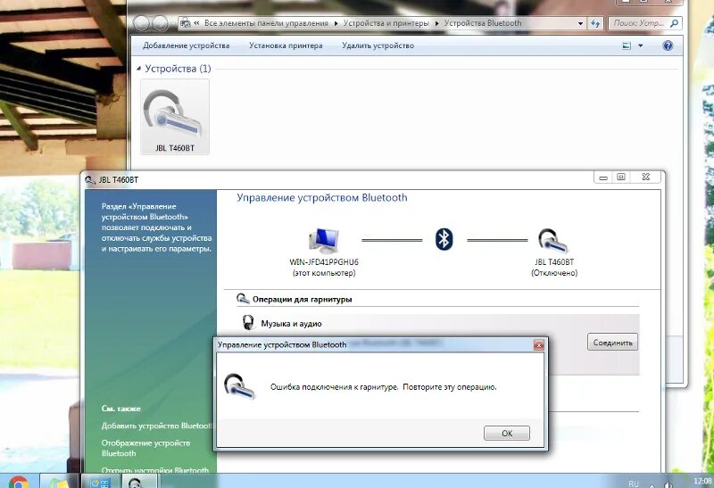
Task: Click the address bar location icon
Action: (185, 23)
